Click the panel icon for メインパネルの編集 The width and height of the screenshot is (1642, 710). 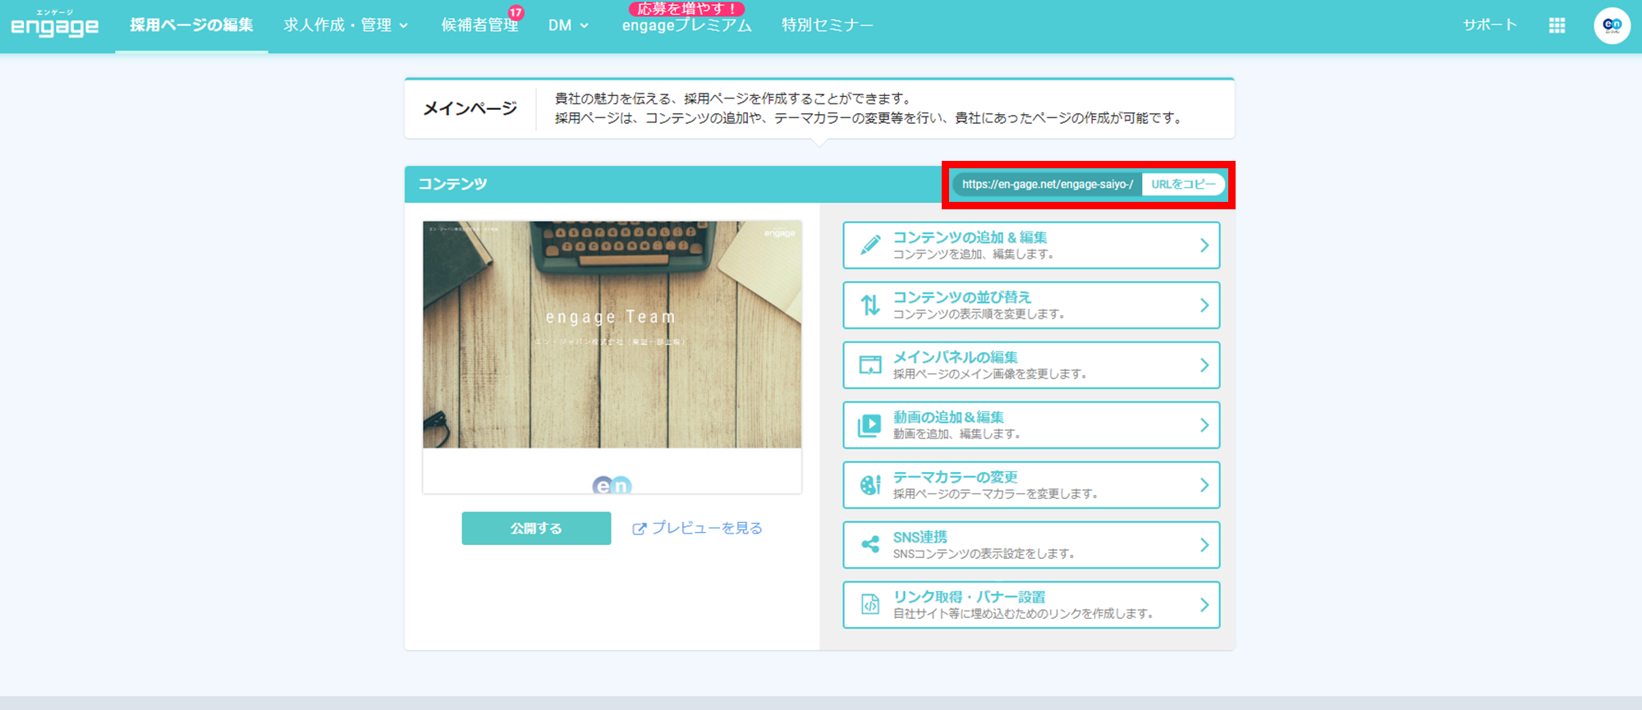(x=870, y=364)
